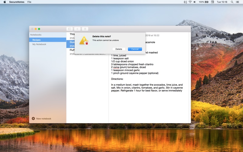The height and width of the screenshot is (152, 243).
Task: Select the Recipes notebook
Action: [48, 40]
